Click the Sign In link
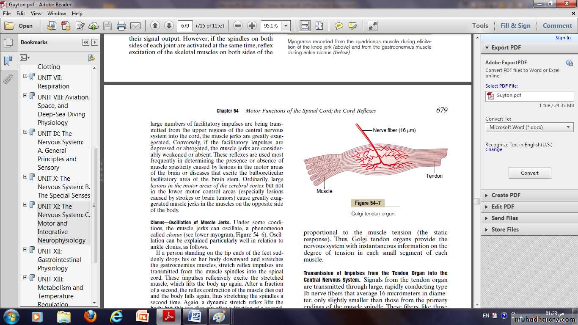 tap(563, 38)
